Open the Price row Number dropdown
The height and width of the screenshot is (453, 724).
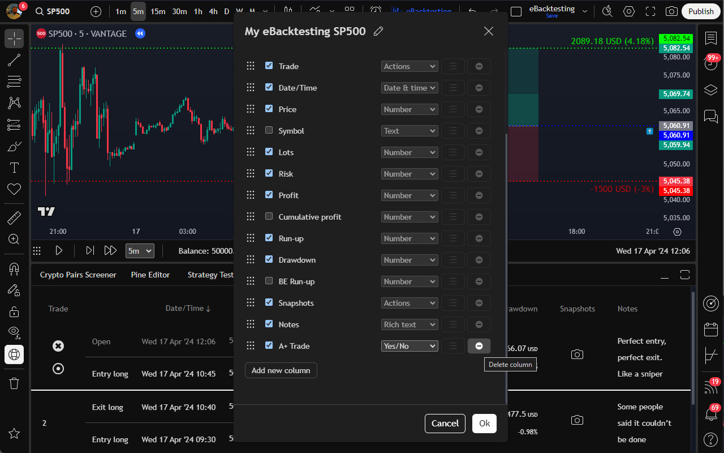410,109
